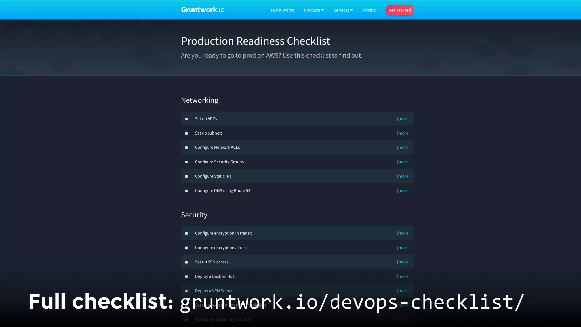This screenshot has width=581, height=327.
Task: Click the Set up VPCs item text
Action: (x=206, y=119)
